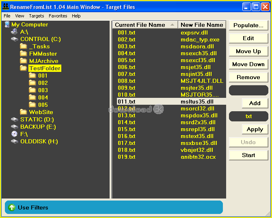Click the drive icon beside CONTROL (C:)

(x=15, y=39)
